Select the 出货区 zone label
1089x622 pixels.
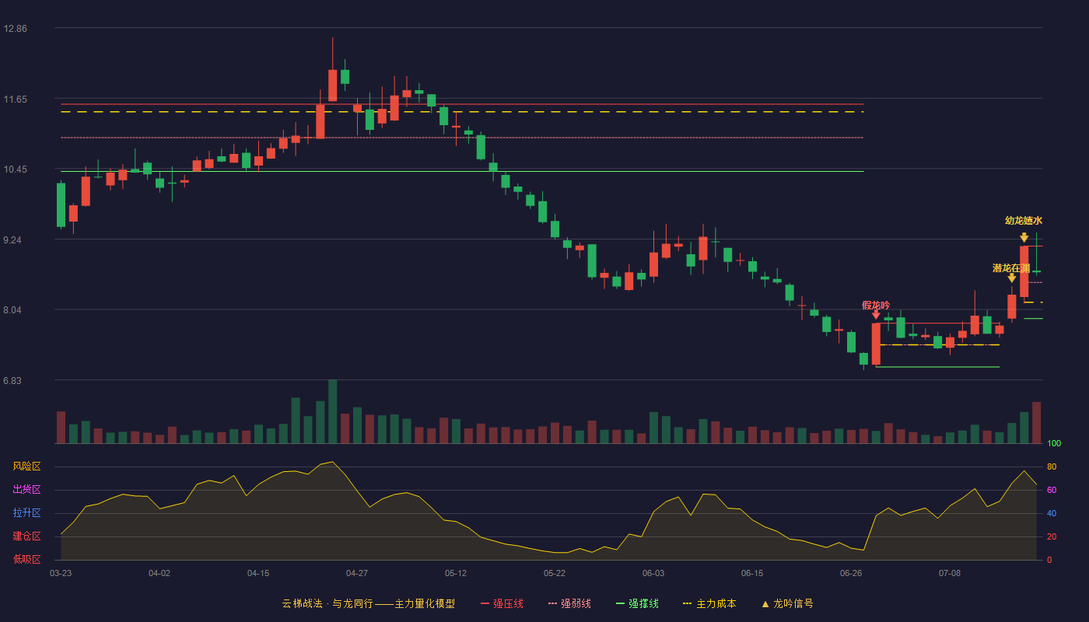point(26,490)
